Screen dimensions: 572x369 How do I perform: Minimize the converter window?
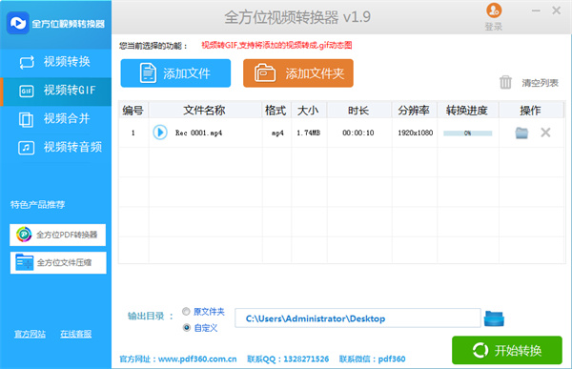536,10
